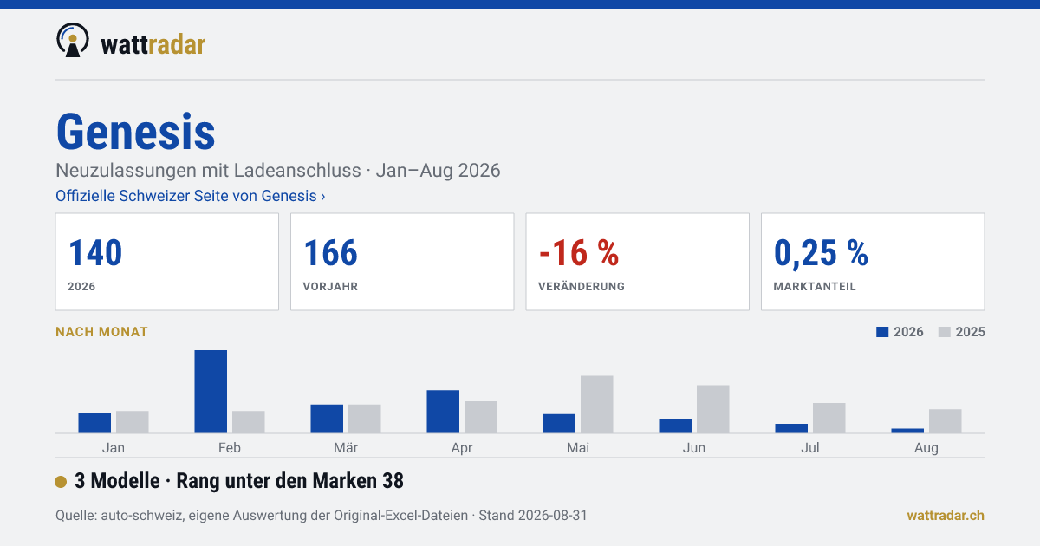Viewport: 1040px width, 546px height.
Task: Click the Genesis heading
Action: click(135, 132)
